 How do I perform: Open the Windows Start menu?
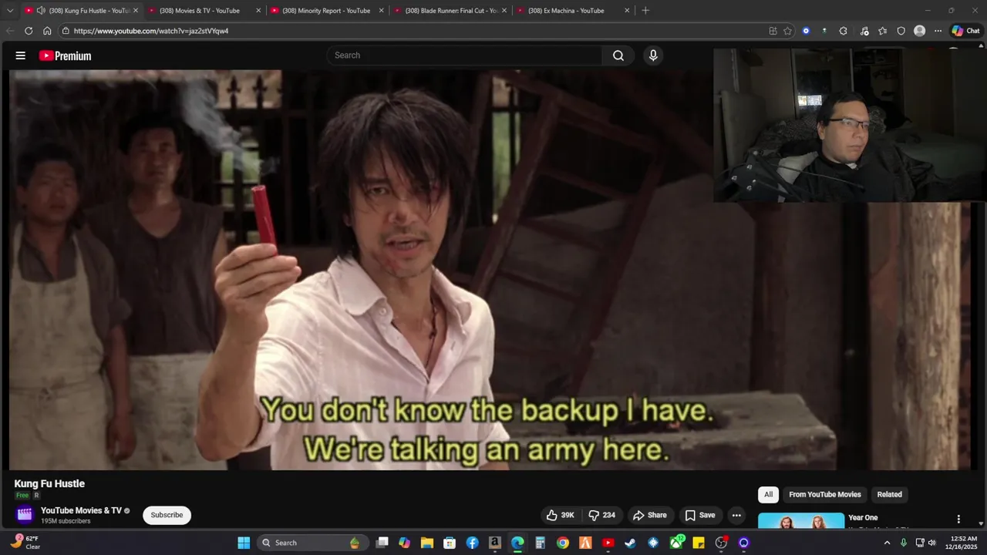244,543
